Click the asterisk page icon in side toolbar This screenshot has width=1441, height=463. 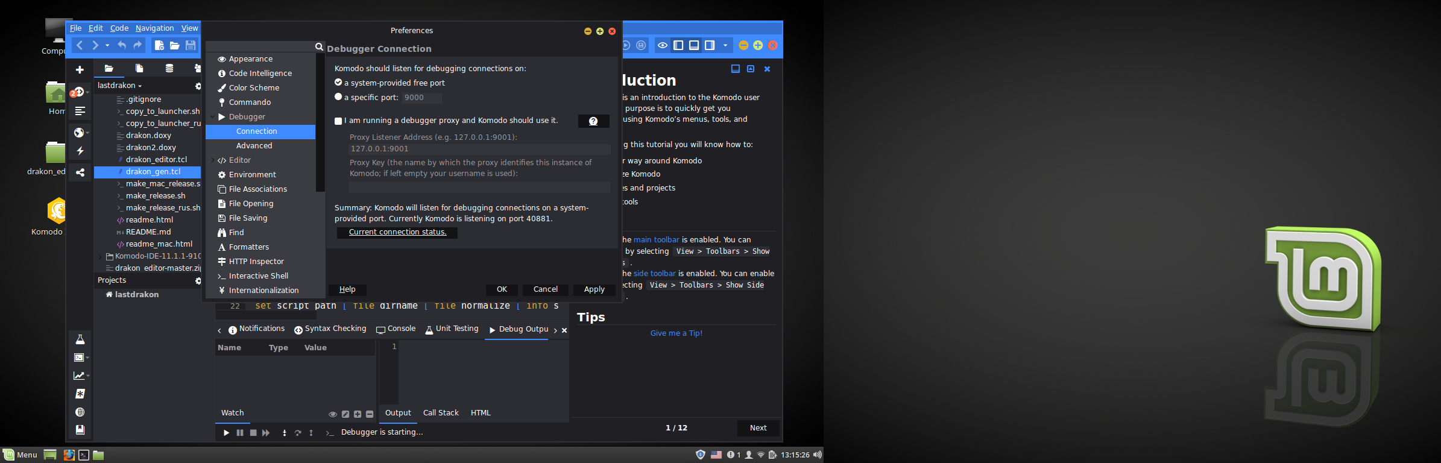click(x=80, y=394)
